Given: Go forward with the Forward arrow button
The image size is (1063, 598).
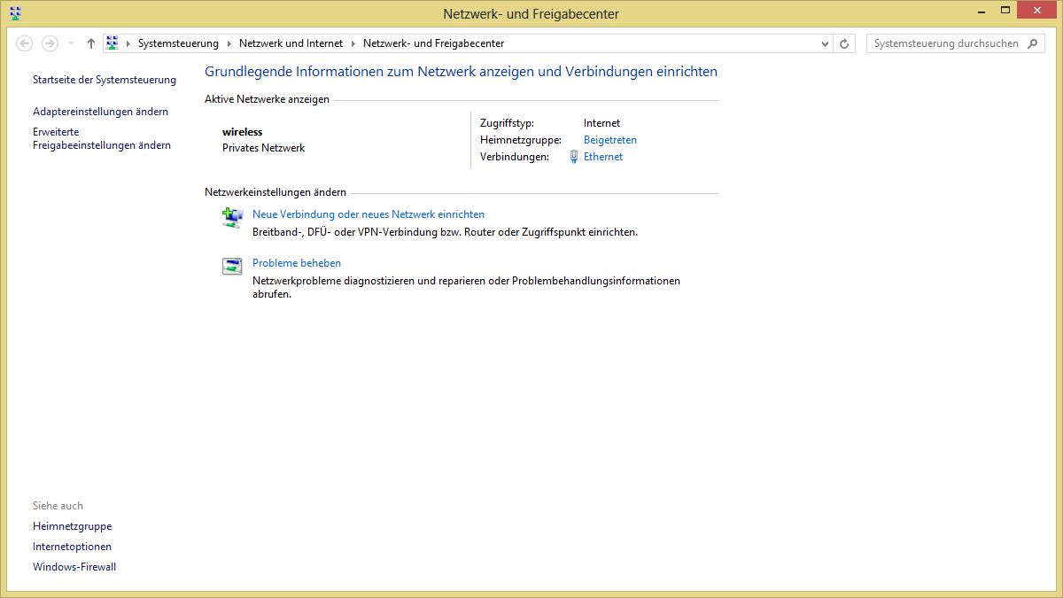Looking at the screenshot, I should (x=50, y=43).
